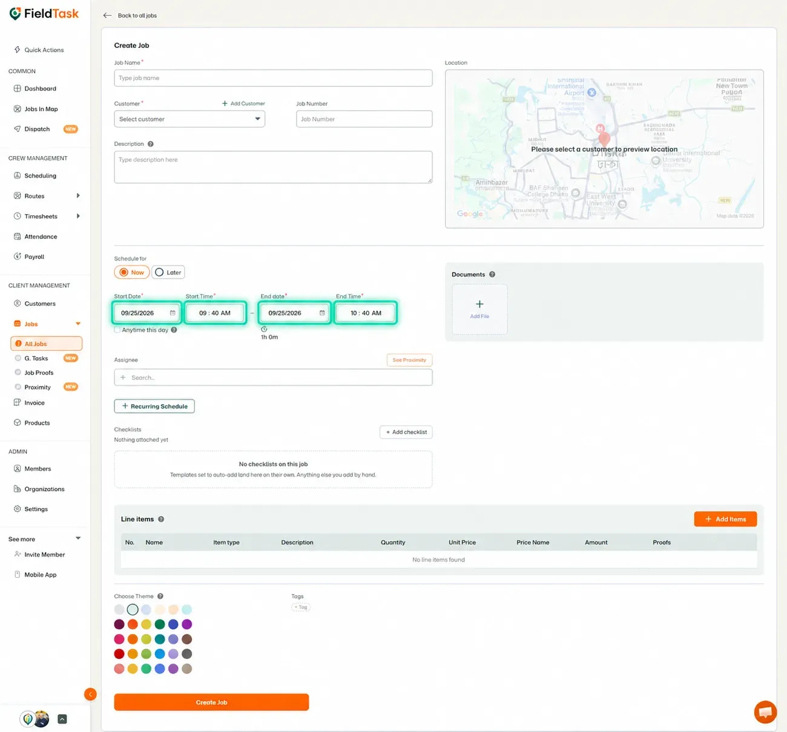Collapse the sidebar with the orange arrow
Screen dimensions: 787x732
click(90, 694)
